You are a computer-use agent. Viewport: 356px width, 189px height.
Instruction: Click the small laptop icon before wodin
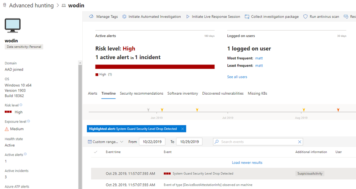pos(64,5)
